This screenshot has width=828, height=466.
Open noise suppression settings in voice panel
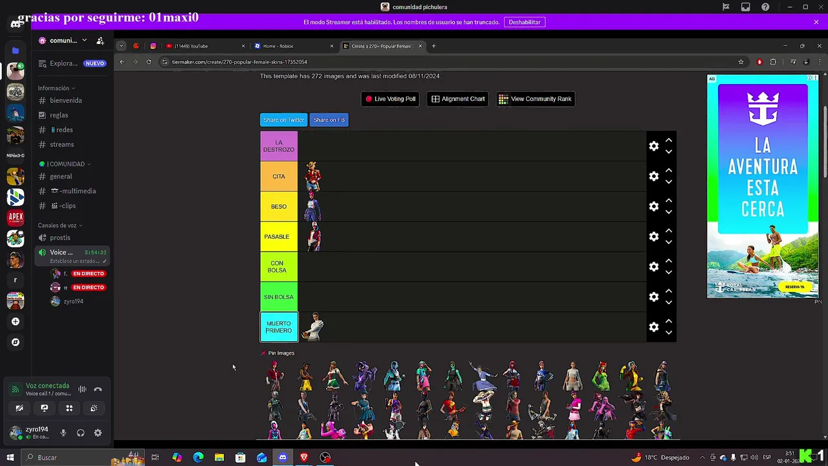(82, 389)
